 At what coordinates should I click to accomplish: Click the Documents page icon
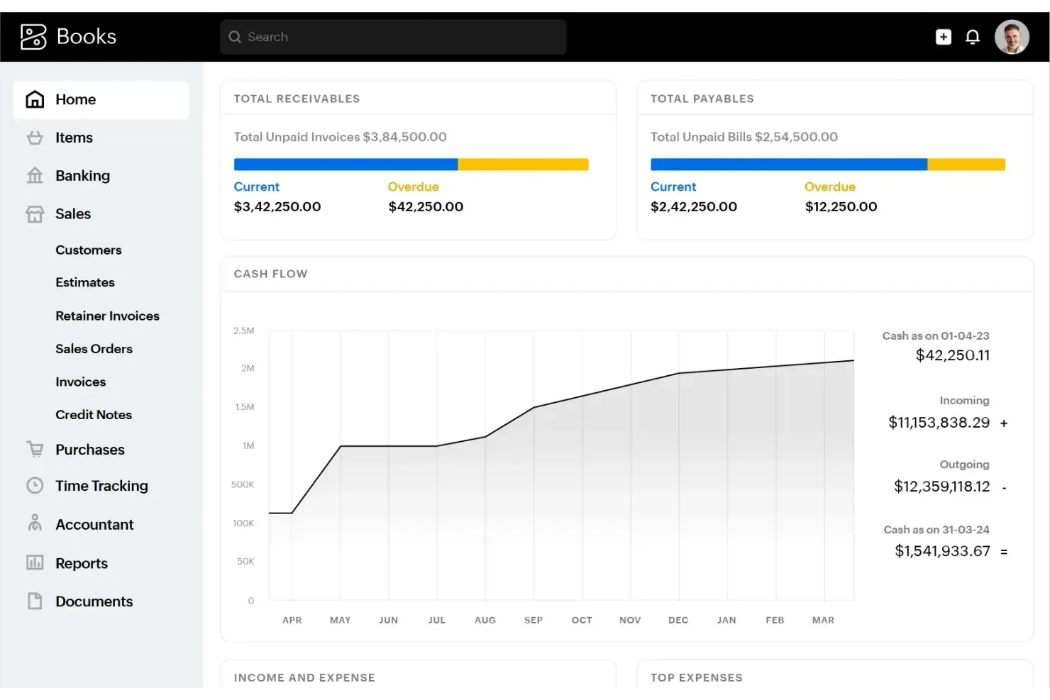click(34, 601)
